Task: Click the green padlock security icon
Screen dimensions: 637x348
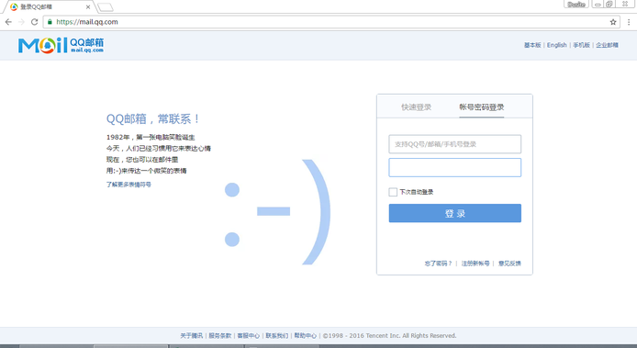Action: point(50,22)
